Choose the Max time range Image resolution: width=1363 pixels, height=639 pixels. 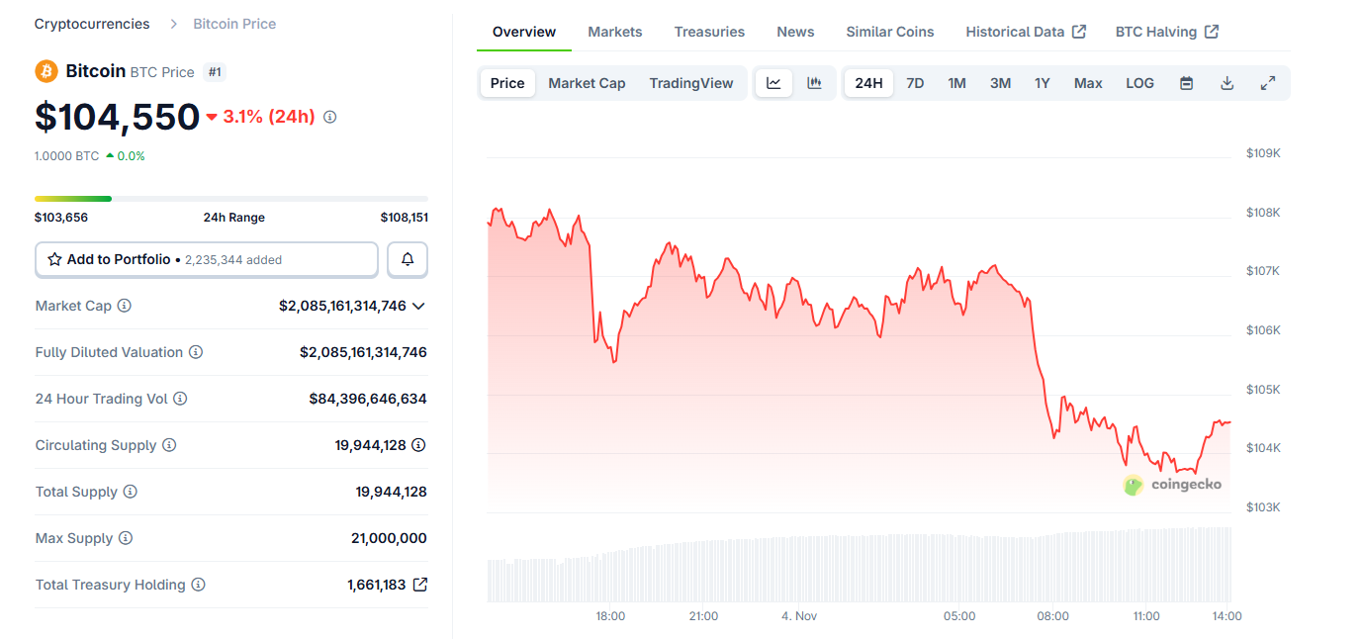click(x=1088, y=83)
